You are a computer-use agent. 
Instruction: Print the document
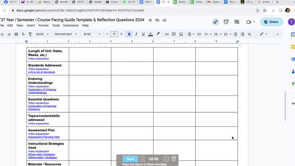coord(16,34)
